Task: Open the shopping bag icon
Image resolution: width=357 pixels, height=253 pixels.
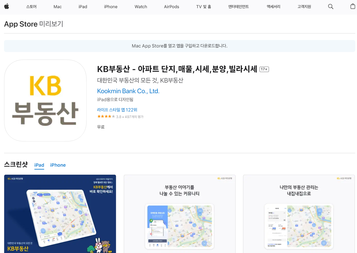Action: [x=353, y=6]
